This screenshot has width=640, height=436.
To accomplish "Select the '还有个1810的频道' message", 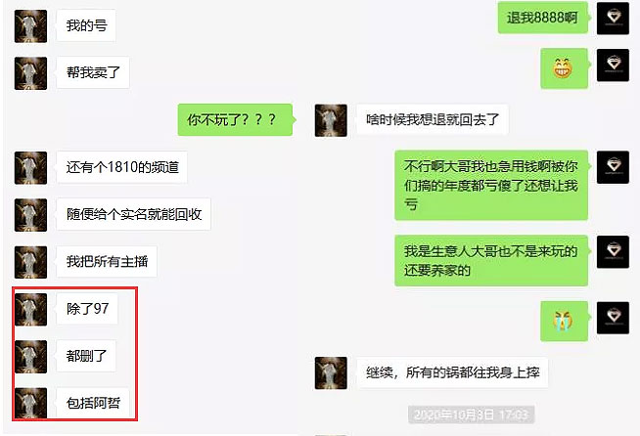I will 122,167.
